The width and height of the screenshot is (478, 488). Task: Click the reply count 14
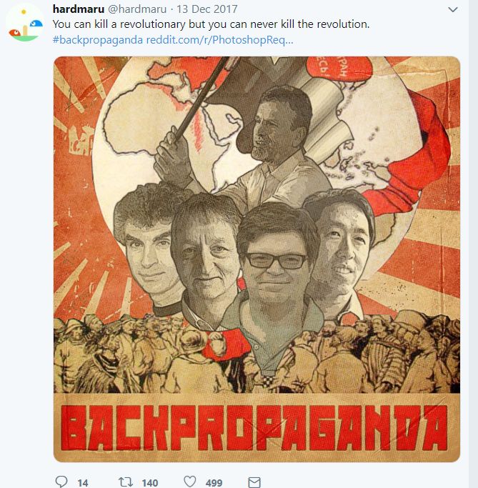pos(83,482)
